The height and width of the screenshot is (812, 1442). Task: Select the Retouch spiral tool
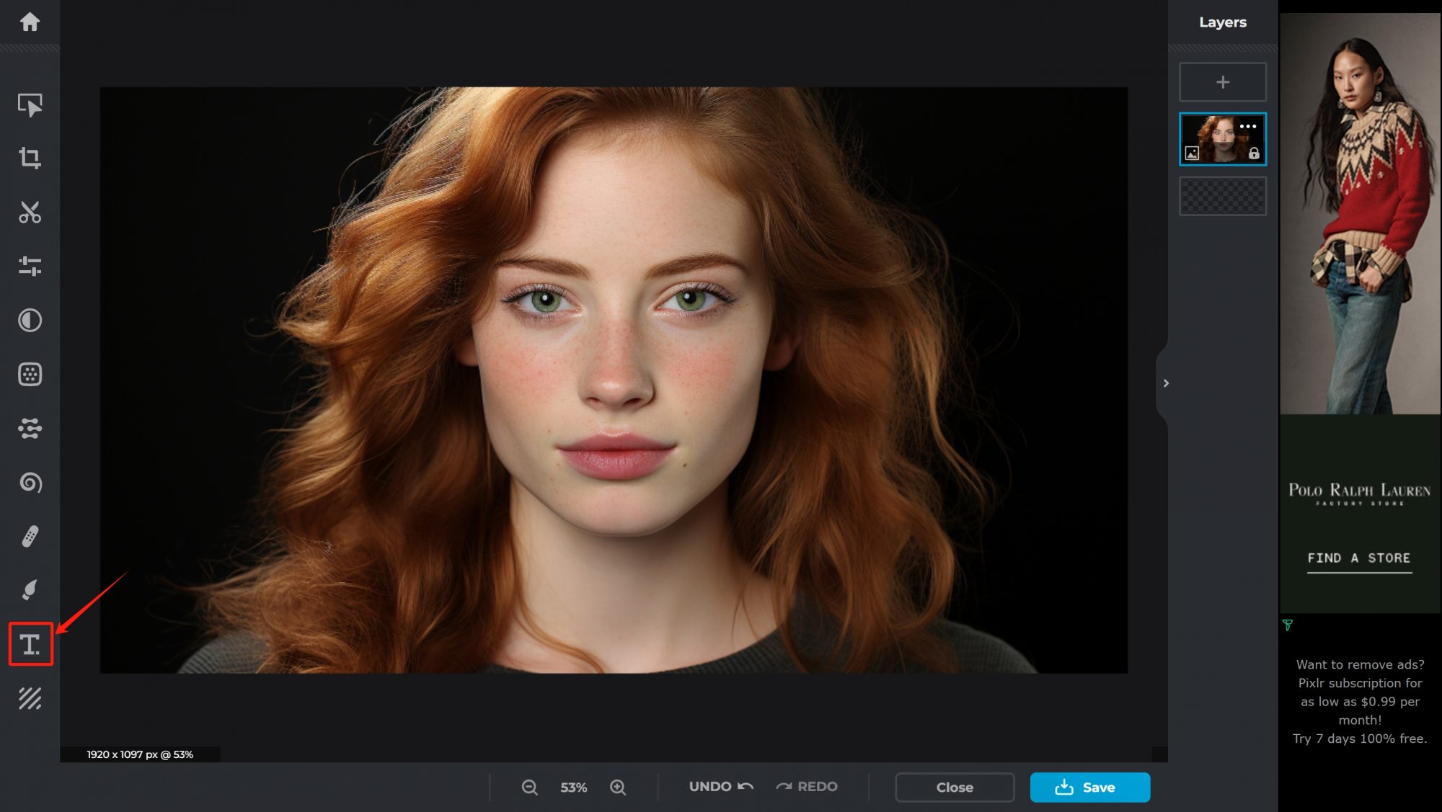(30, 483)
